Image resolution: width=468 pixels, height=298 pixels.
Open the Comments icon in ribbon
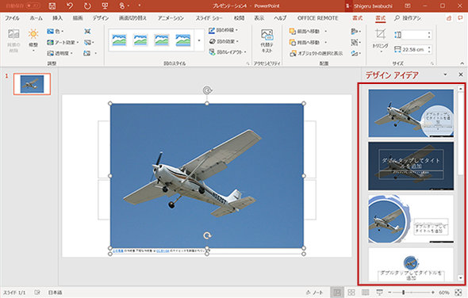coord(461,18)
